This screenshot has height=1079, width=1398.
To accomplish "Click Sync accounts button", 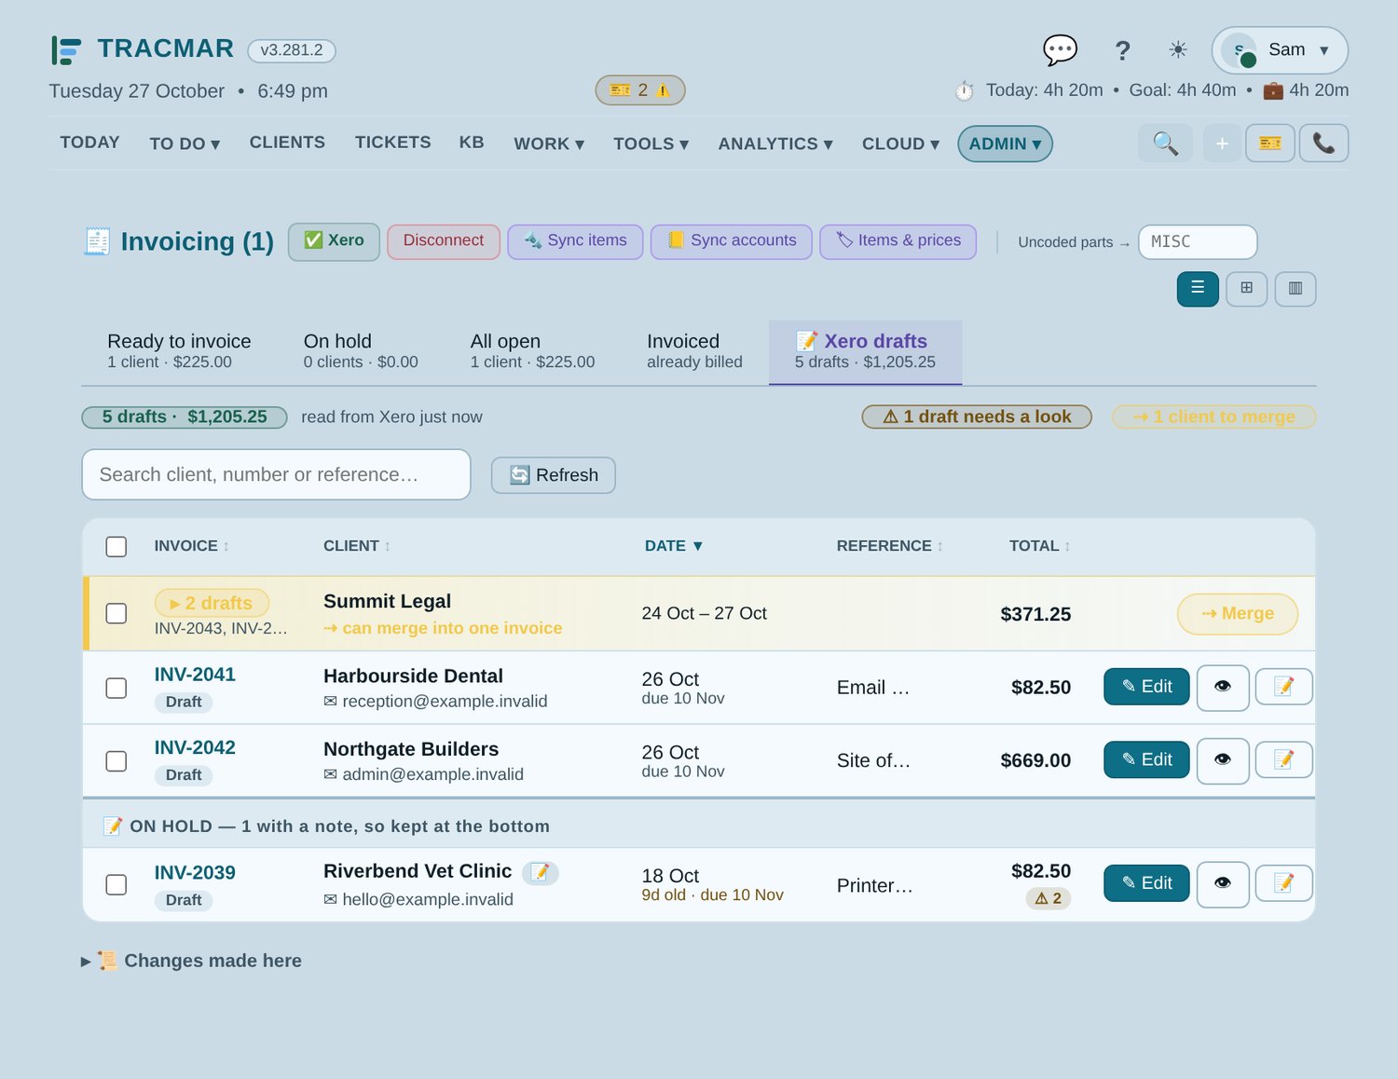I will click(x=732, y=241).
